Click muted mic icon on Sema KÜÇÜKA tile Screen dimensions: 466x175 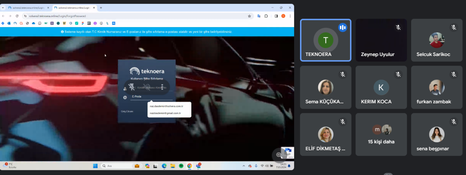tap(343, 74)
